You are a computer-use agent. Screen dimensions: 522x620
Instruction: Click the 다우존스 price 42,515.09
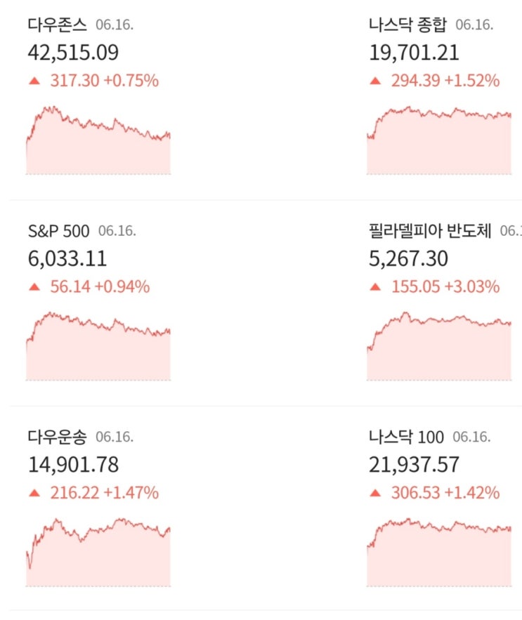(x=73, y=53)
